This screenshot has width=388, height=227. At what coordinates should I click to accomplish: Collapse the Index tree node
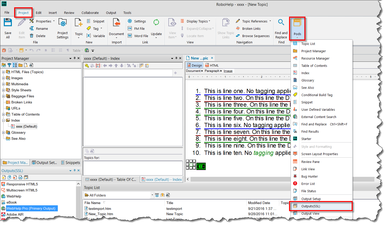[3, 120]
